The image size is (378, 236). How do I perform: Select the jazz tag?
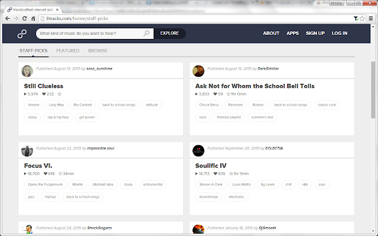tap(31, 197)
